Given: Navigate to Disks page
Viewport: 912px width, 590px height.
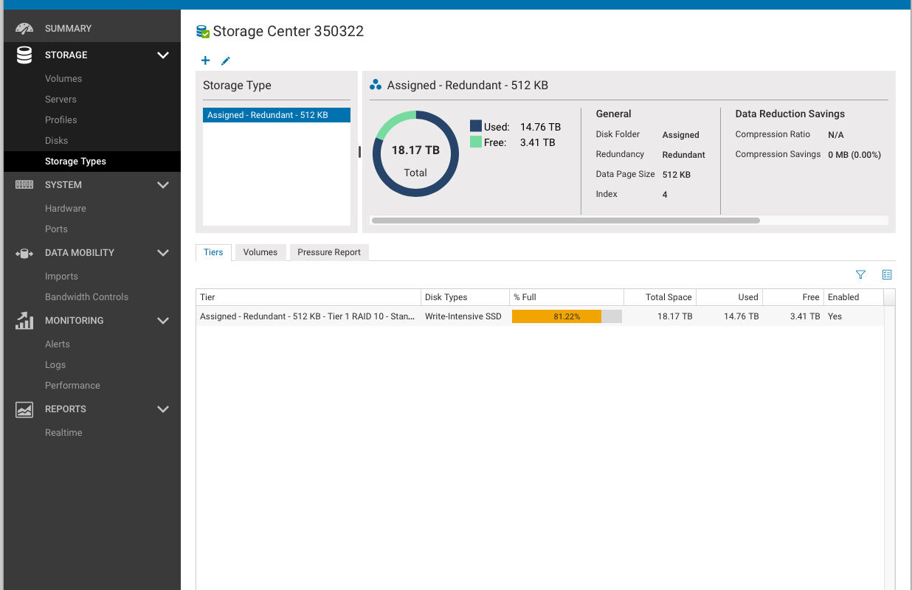Looking at the screenshot, I should pyautogui.click(x=56, y=141).
